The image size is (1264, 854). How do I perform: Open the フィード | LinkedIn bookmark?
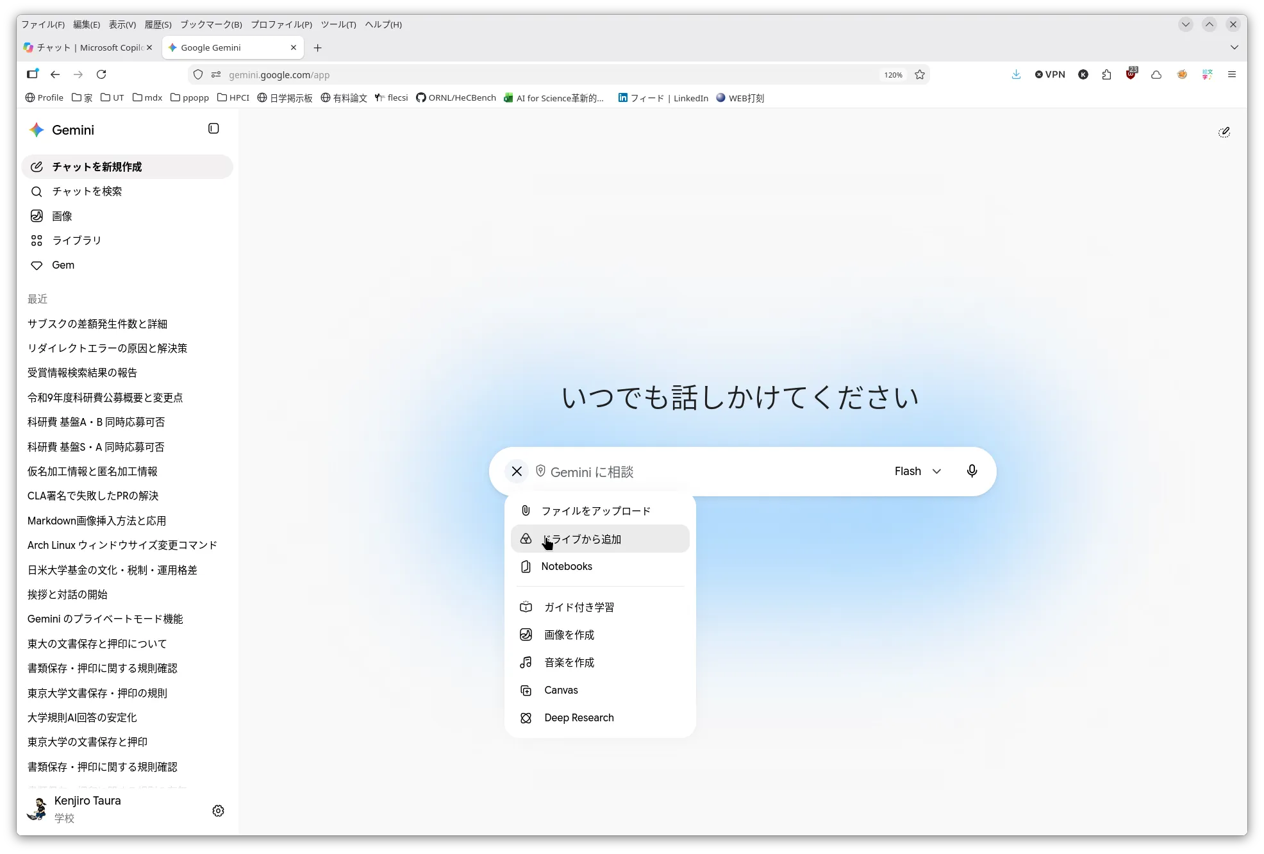(663, 97)
